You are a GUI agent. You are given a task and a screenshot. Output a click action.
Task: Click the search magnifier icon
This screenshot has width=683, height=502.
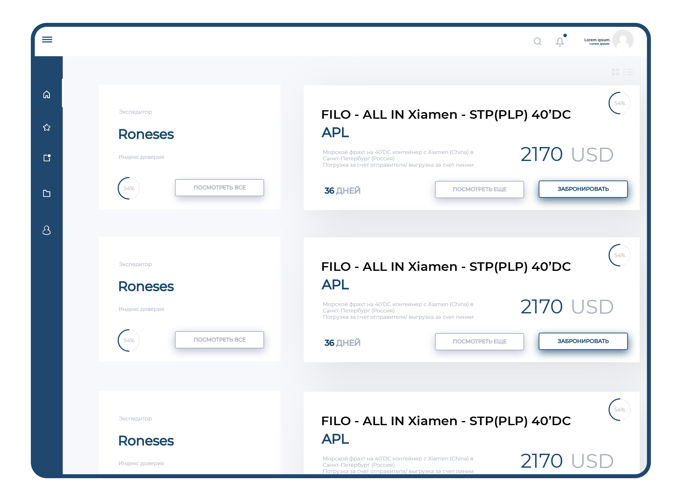(x=537, y=41)
